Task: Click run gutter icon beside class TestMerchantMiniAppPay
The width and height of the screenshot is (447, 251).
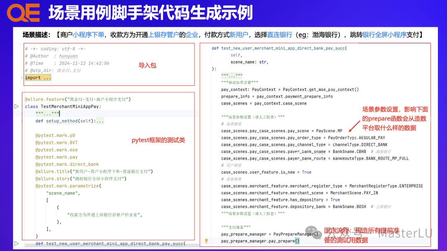Action: (x=17, y=106)
